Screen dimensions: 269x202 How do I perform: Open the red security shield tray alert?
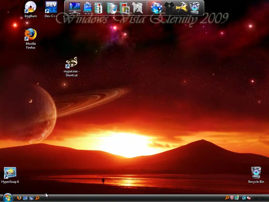[232, 198]
